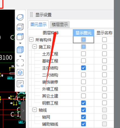Screen dimensions: 120x128
Task: Toggle 显示图元 checkbox for 所有构件
Action: (83, 40)
